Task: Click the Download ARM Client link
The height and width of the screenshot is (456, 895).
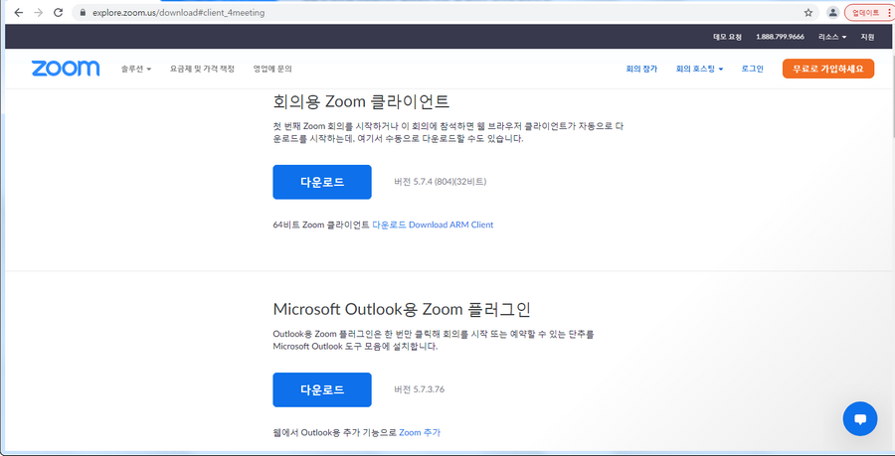Action: click(x=450, y=225)
